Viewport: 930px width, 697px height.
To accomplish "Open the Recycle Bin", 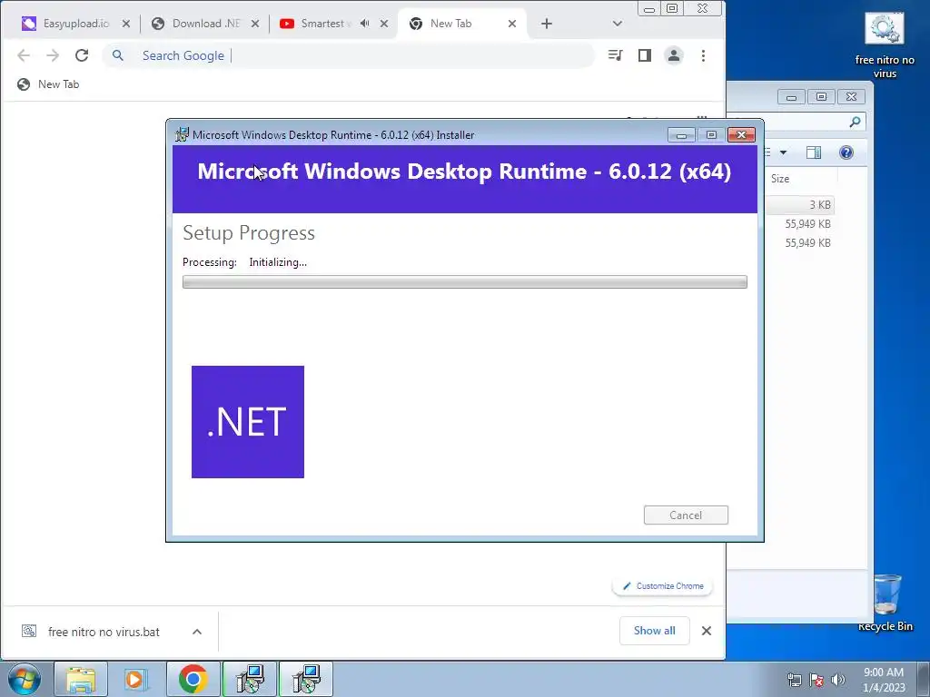I will (x=885, y=603).
